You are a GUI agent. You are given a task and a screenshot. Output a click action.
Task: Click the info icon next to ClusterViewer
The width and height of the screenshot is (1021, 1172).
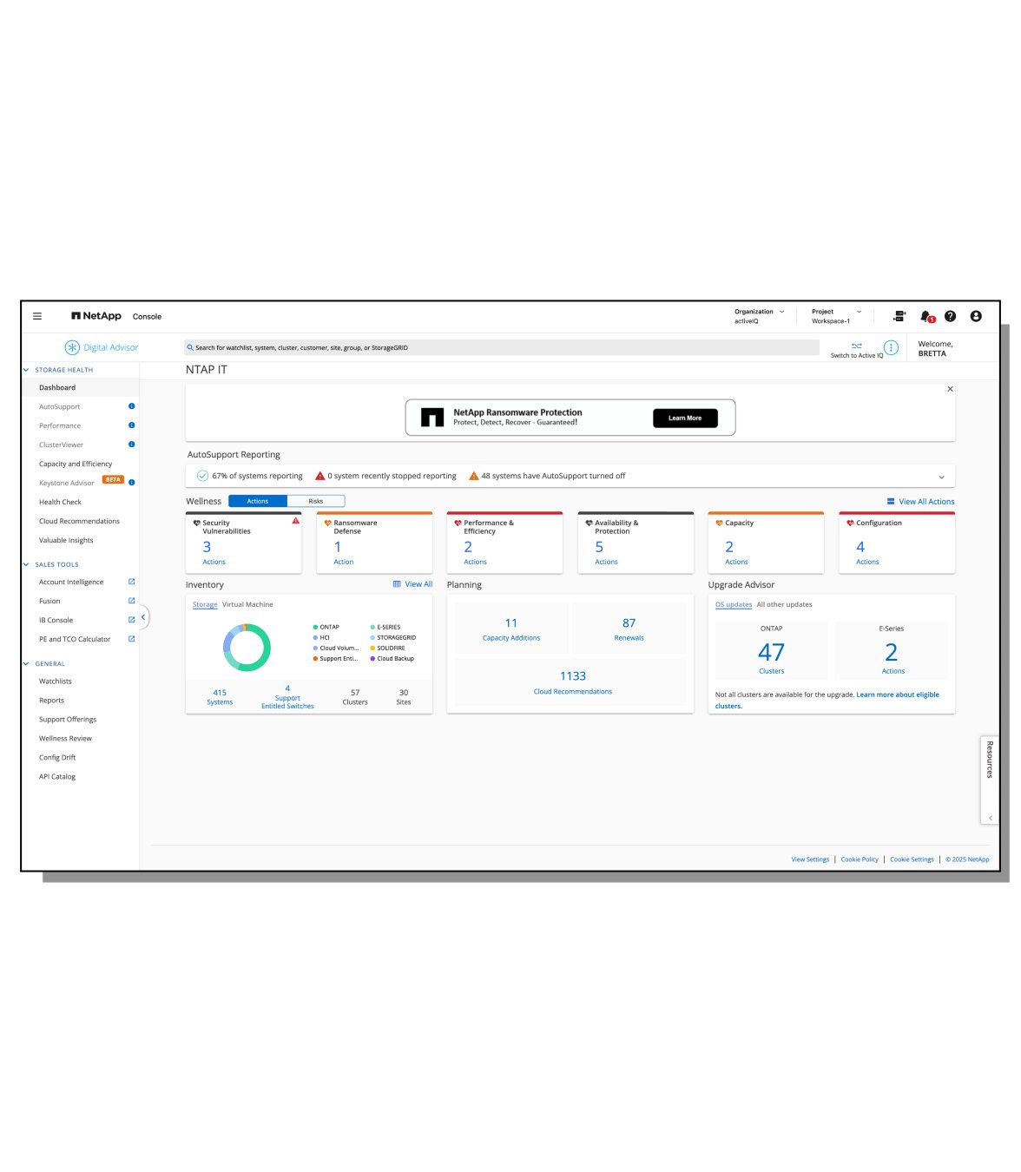coord(132,444)
